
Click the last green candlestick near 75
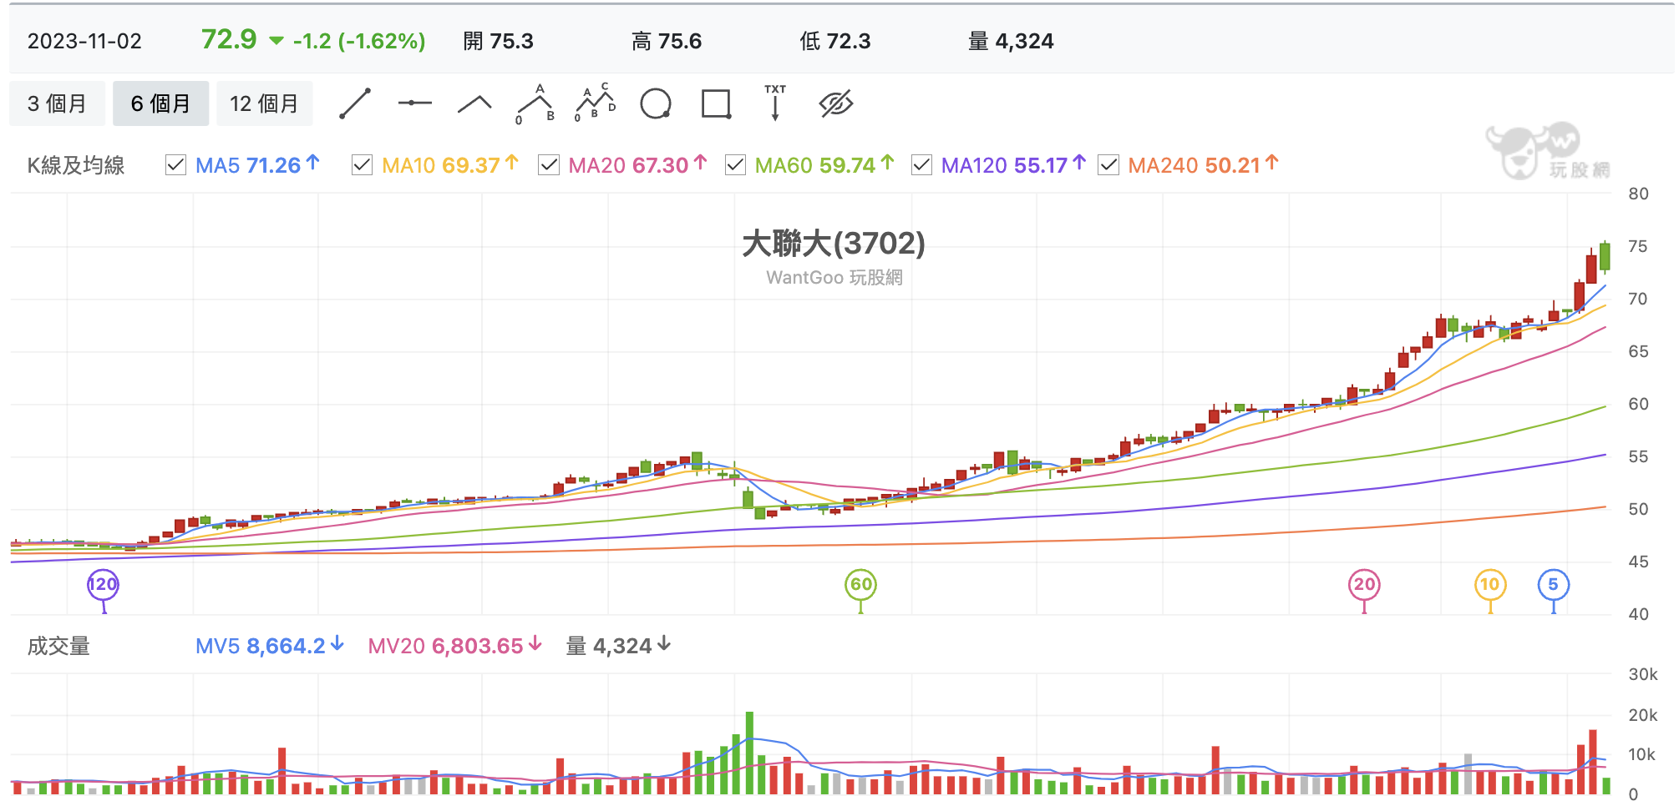pos(1605,256)
